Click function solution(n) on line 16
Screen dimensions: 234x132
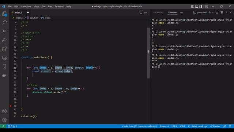(x=37, y=57)
